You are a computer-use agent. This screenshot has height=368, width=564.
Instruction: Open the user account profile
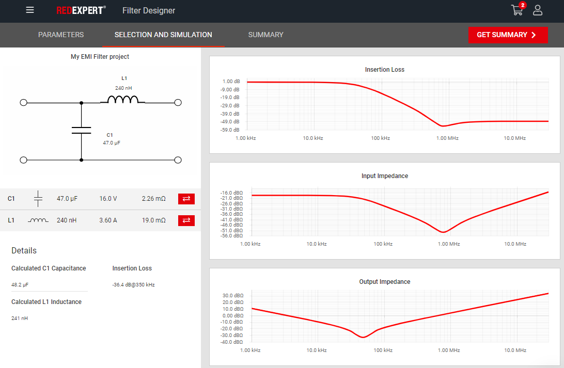[538, 10]
